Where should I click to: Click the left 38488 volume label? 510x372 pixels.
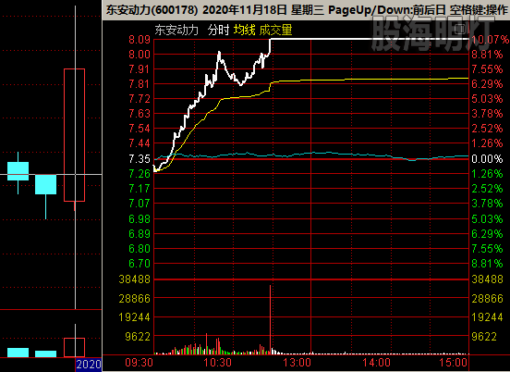[134, 279]
